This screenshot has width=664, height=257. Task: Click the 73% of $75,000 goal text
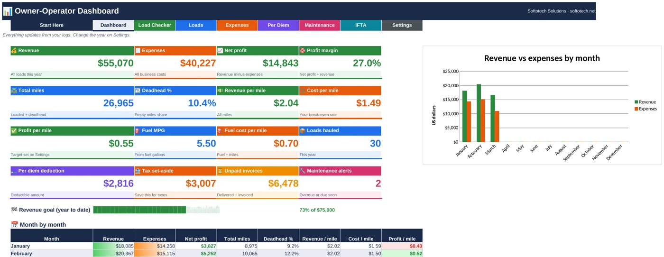click(317, 210)
